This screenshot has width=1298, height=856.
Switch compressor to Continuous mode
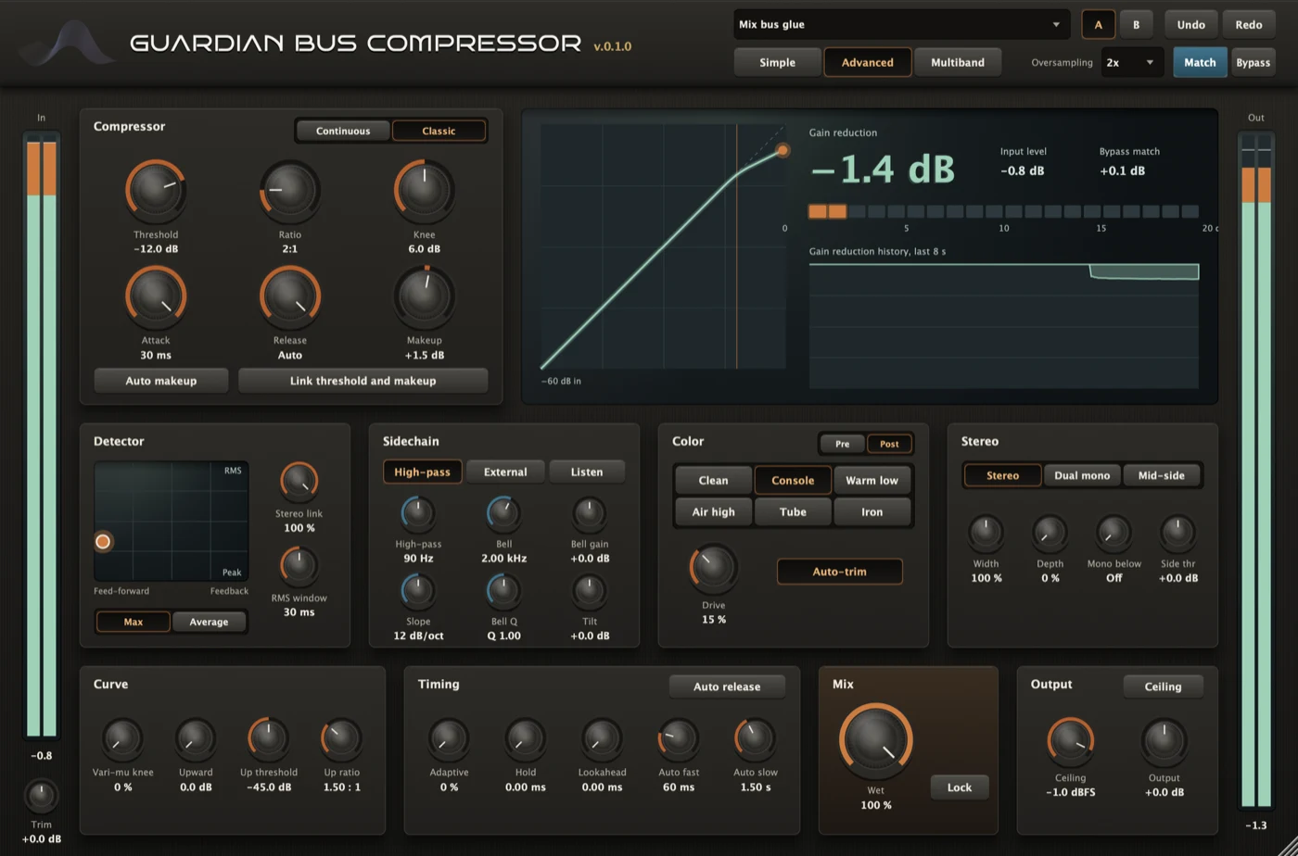pyautogui.click(x=343, y=131)
